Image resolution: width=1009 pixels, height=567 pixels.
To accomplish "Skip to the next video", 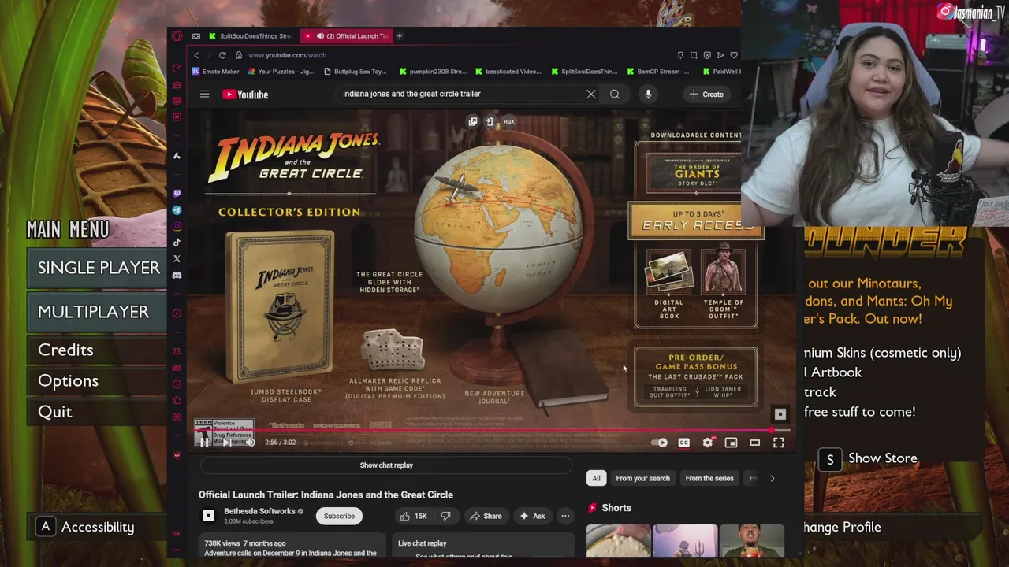I will click(x=226, y=443).
